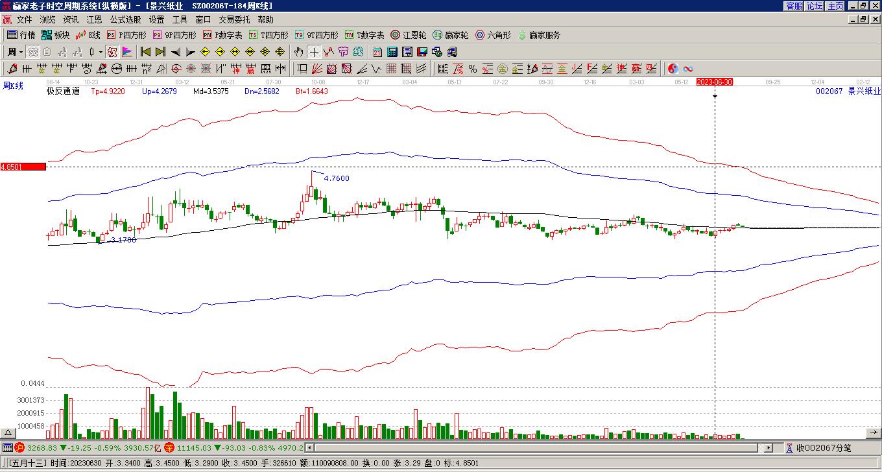Click the 客服 customer service button
This screenshot has width=882, height=472.
[x=794, y=6]
